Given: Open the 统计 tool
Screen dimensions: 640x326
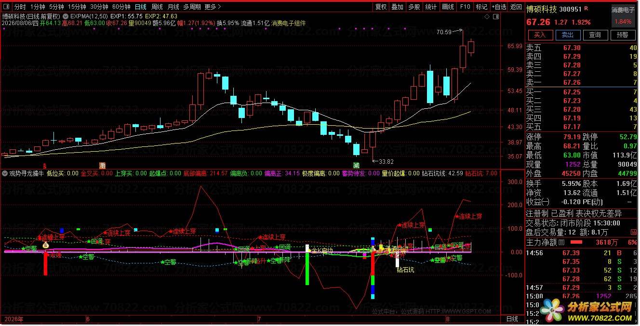Looking at the screenshot, I should (x=431, y=7).
